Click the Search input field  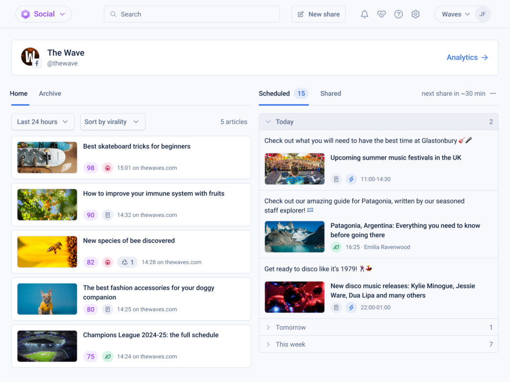(x=192, y=14)
